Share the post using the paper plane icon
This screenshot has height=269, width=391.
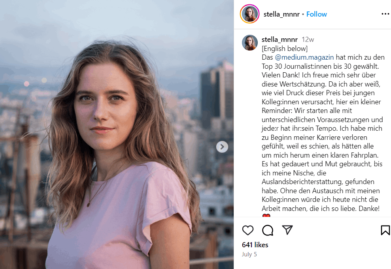coord(287,230)
